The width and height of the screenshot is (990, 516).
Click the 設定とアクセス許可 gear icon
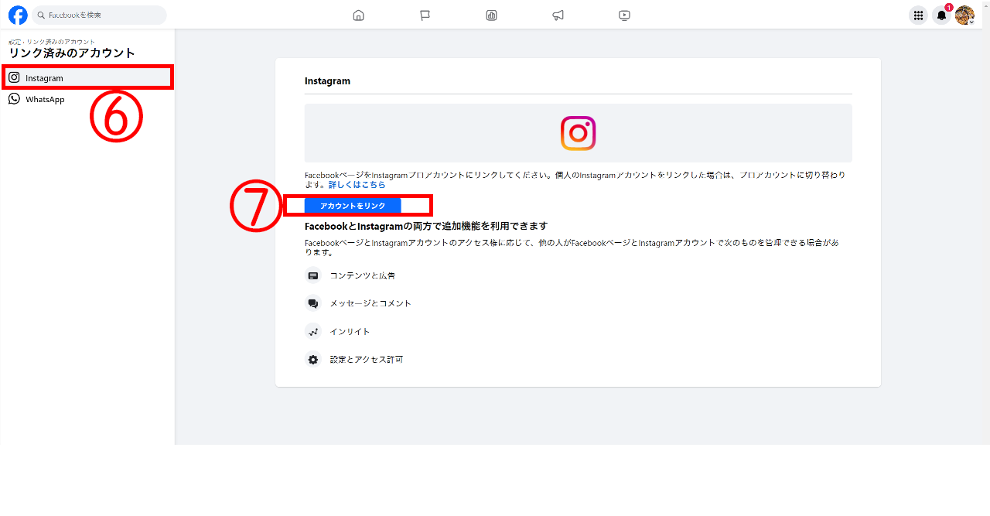click(x=313, y=359)
